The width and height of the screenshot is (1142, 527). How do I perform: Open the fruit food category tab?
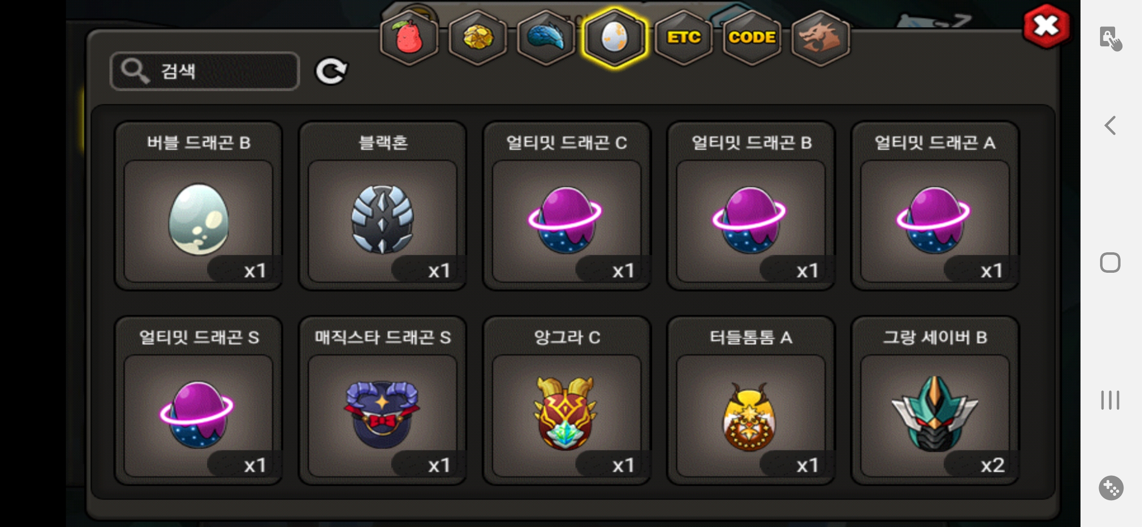pyautogui.click(x=409, y=38)
